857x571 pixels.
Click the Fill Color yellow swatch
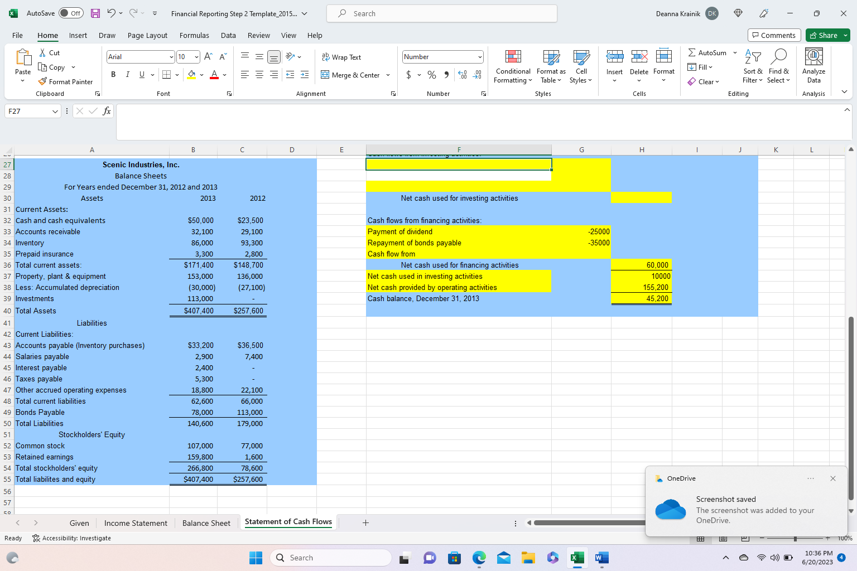pyautogui.click(x=192, y=75)
